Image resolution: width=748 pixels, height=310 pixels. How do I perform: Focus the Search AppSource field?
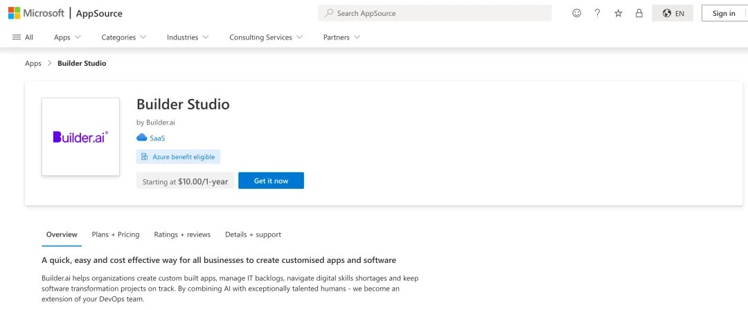click(434, 13)
